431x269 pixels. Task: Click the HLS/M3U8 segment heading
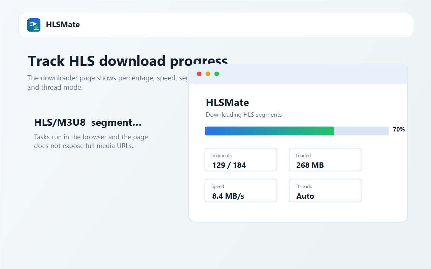pyautogui.click(x=88, y=122)
